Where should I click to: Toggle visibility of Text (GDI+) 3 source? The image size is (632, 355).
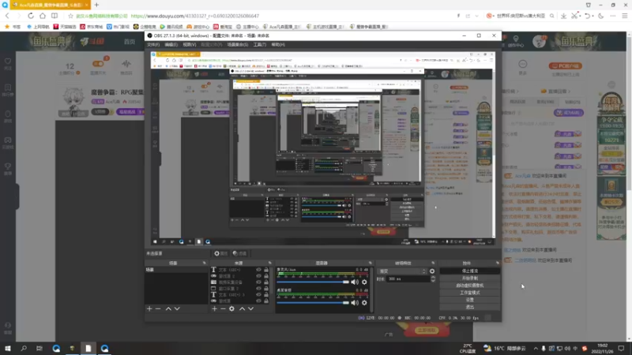pyautogui.click(x=259, y=294)
